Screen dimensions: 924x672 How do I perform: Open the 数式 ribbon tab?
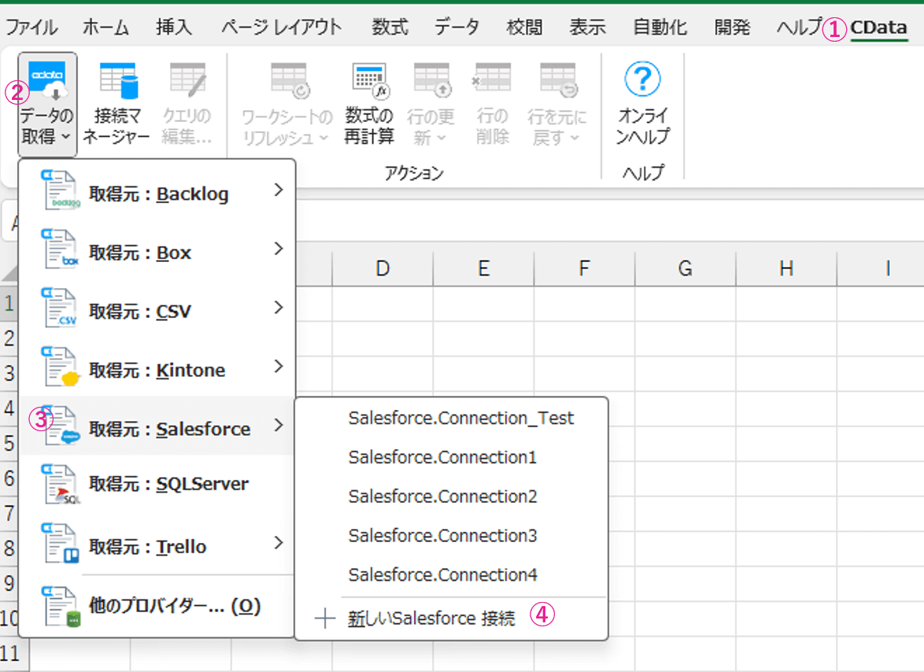pyautogui.click(x=390, y=28)
